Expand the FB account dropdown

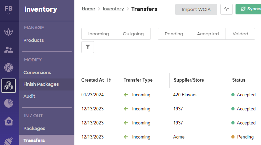[9, 10]
